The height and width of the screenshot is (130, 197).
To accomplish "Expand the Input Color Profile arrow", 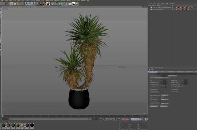I will (x=149, y=104).
